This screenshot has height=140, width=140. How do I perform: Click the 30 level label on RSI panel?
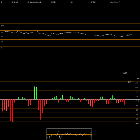(2, 41)
